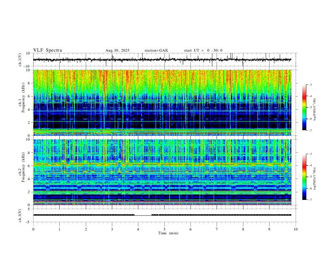
Task: Click the "4" kHz tick on ch.1 spectrogram
Action: [29, 110]
